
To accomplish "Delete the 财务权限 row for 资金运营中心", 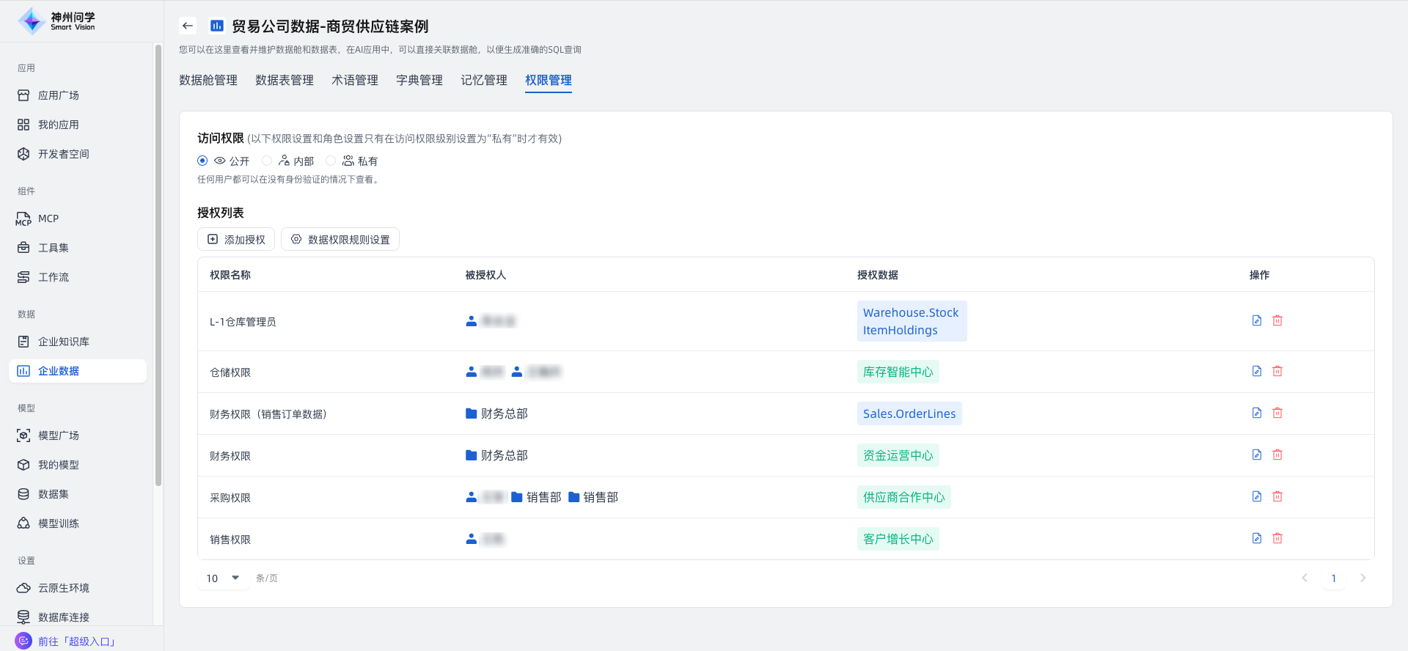I will pyautogui.click(x=1277, y=455).
